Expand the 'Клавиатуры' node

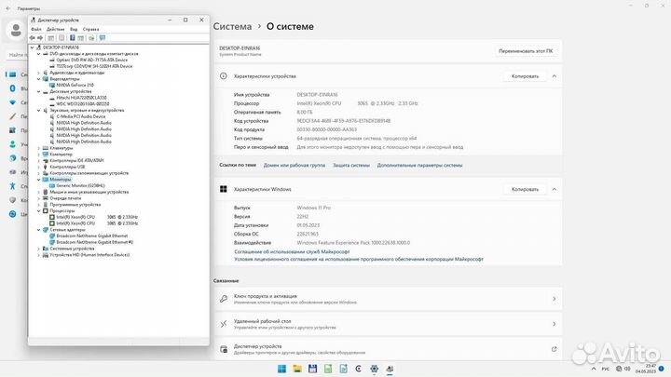[38, 148]
